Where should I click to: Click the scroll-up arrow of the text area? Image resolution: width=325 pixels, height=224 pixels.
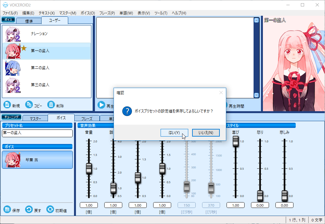pos(256,20)
